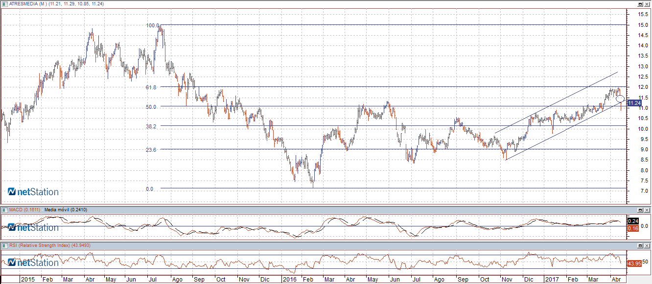Click the 2016 label on time axis
The width and height of the screenshot is (652, 284).
(x=290, y=280)
